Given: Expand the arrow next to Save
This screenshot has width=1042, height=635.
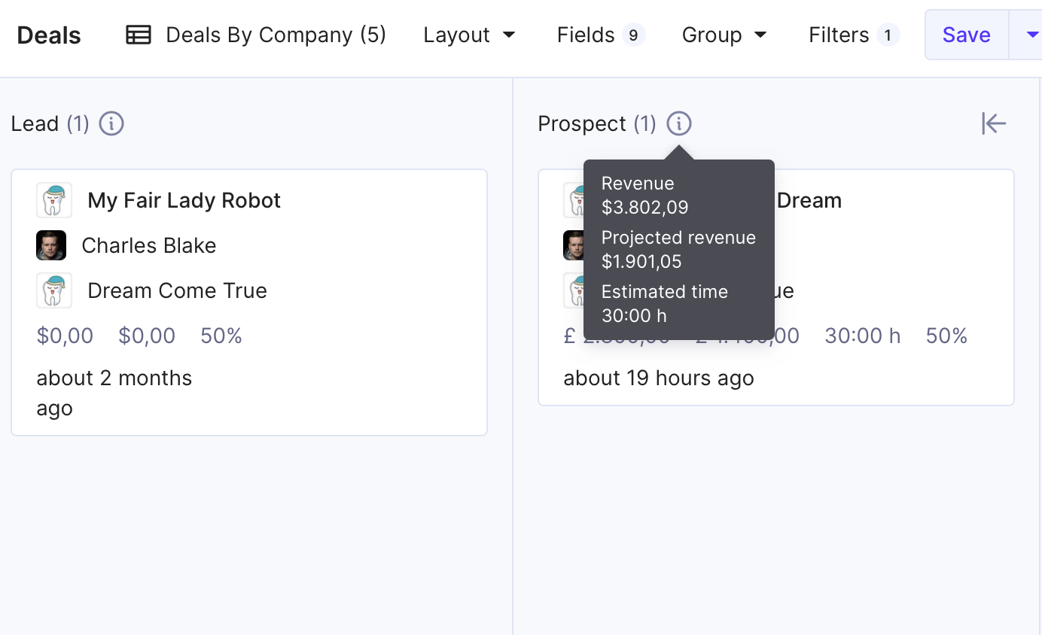Looking at the screenshot, I should [1026, 35].
